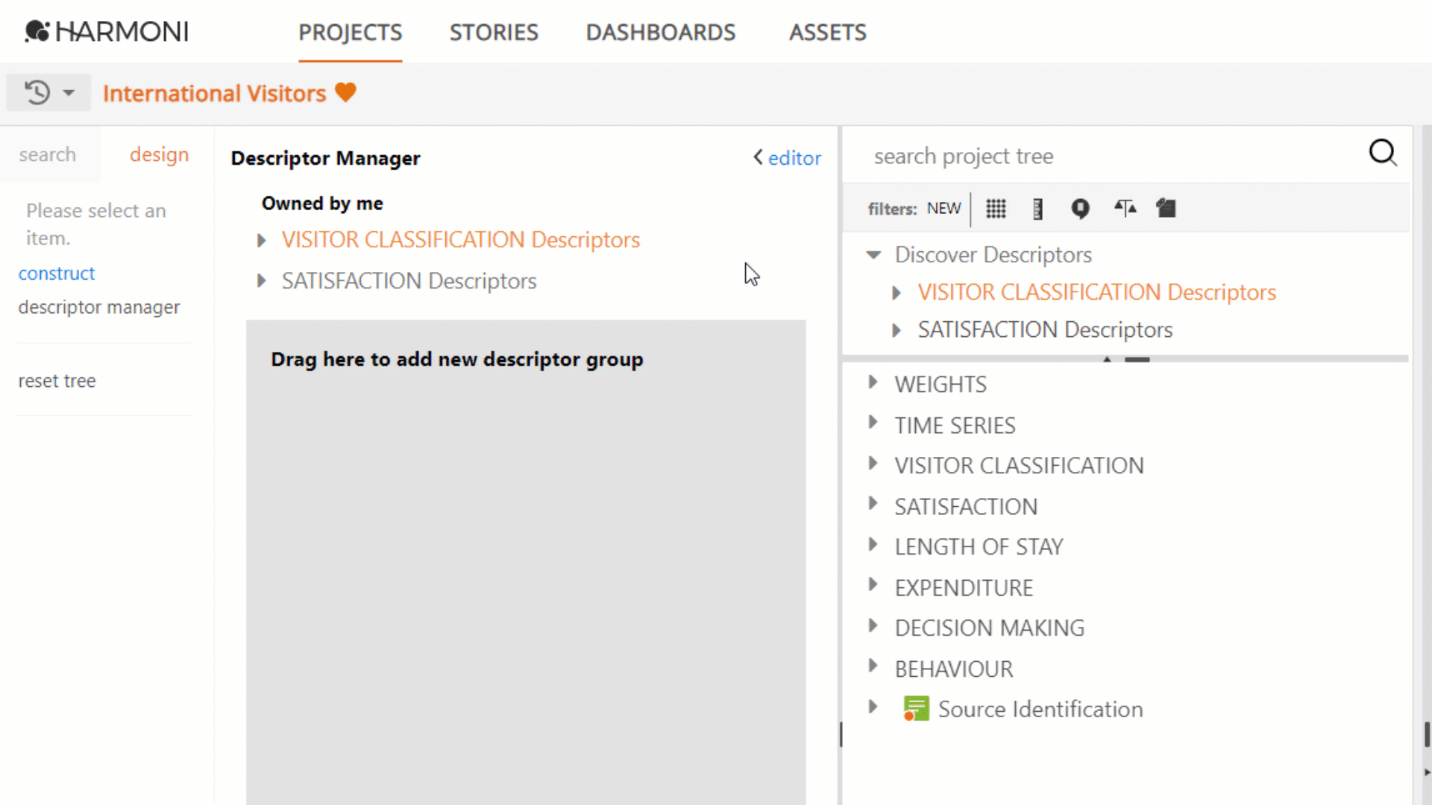Switch to the search side tab
This screenshot has height=805, width=1432.
click(48, 154)
